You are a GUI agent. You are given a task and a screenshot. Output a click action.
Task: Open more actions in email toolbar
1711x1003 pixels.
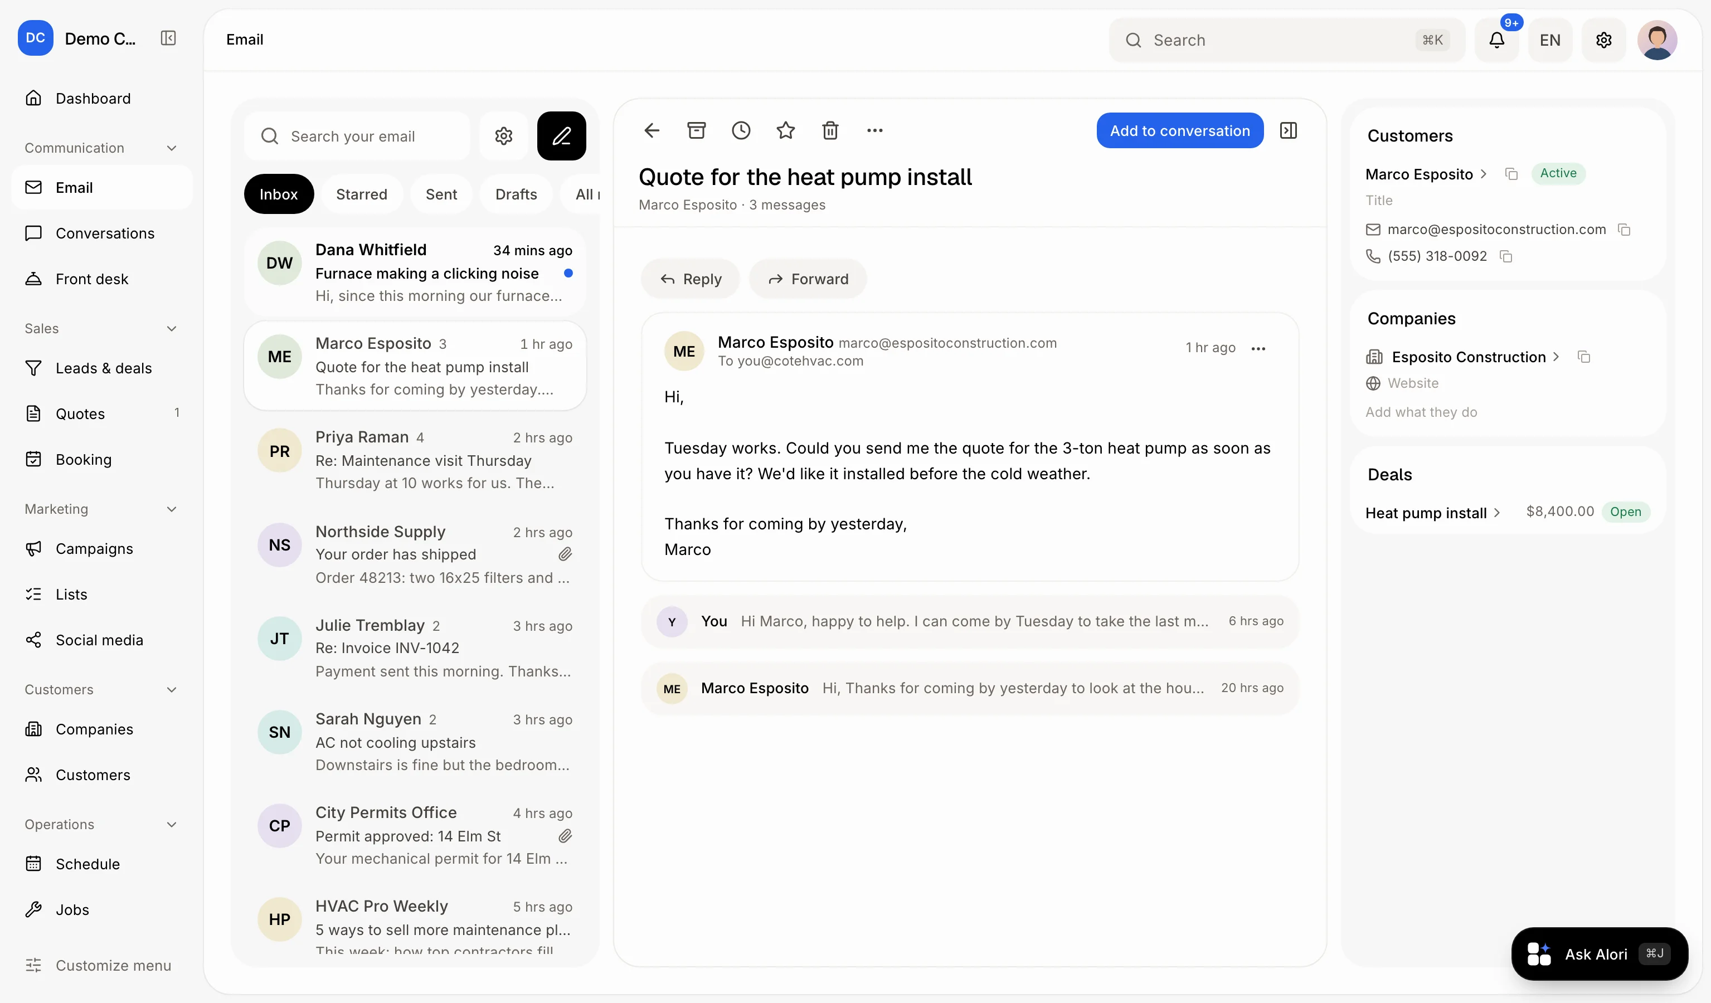click(874, 130)
